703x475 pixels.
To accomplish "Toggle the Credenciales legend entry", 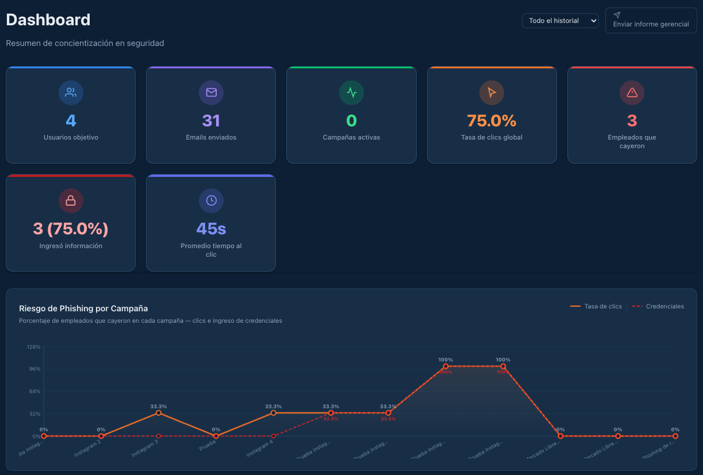I will (658, 306).
